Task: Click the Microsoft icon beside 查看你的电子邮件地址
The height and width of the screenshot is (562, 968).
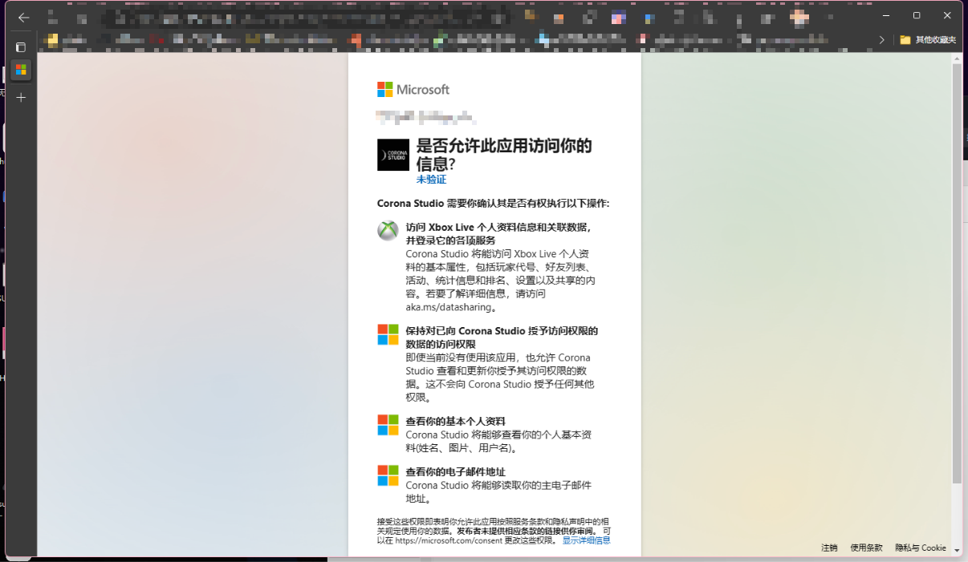Action: coord(388,475)
